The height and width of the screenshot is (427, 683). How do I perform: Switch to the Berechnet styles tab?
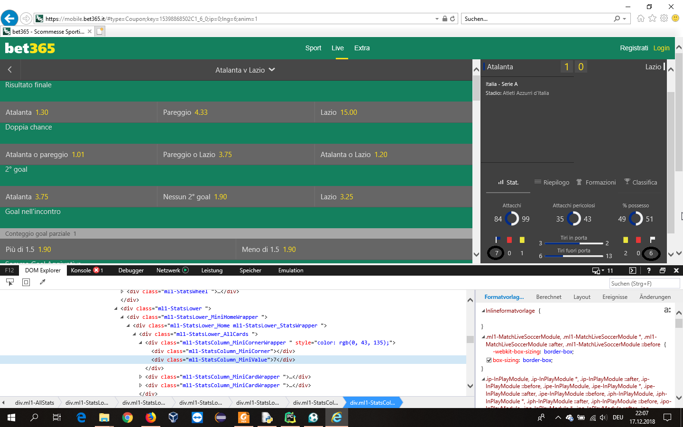click(549, 297)
